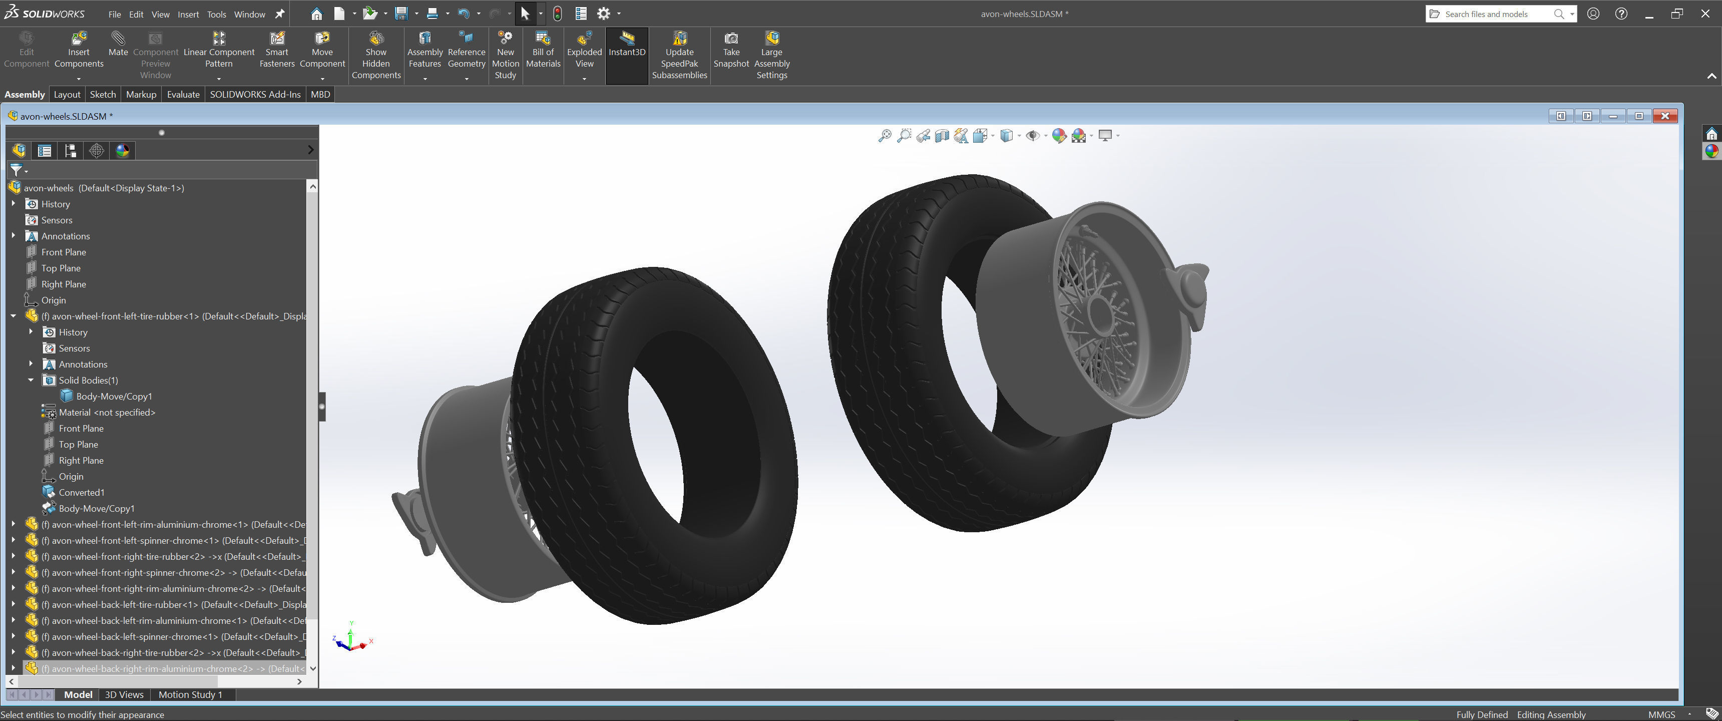1722x721 pixels.
Task: Collapse avon-wheel-front-left-tire-rubber<1> component
Action: point(14,316)
